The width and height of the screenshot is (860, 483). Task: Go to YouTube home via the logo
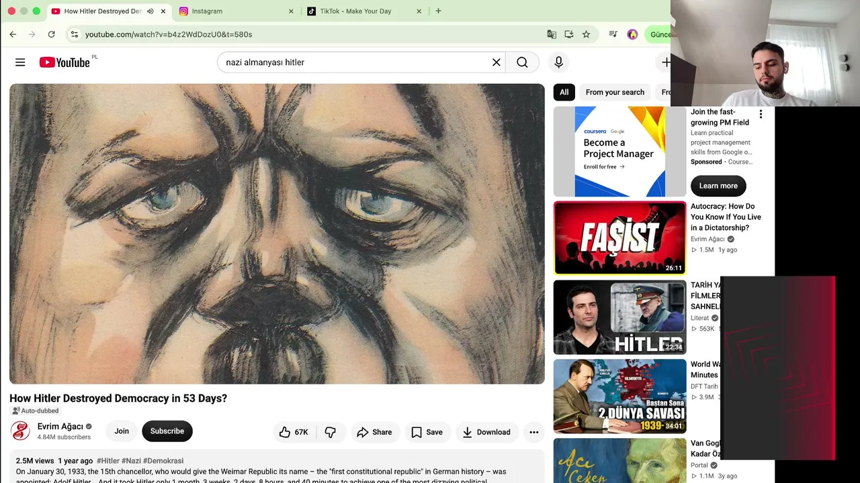pos(64,62)
